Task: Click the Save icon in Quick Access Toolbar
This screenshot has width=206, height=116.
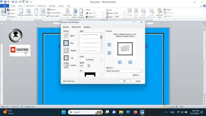Action: [5, 2]
